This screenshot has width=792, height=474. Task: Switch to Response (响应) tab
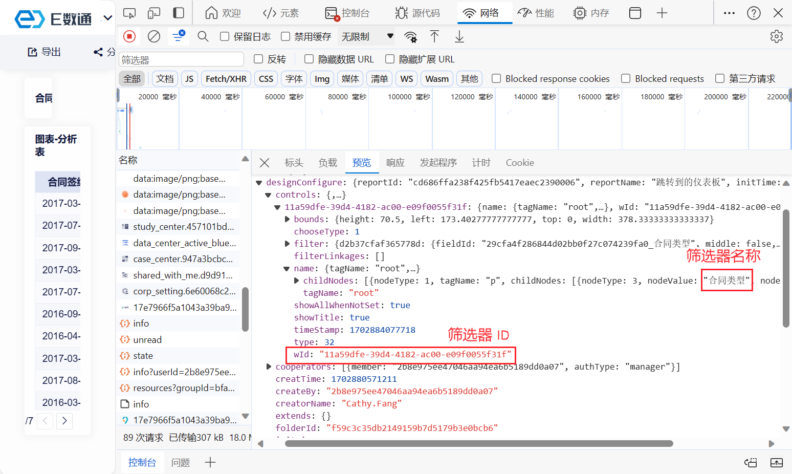395,163
